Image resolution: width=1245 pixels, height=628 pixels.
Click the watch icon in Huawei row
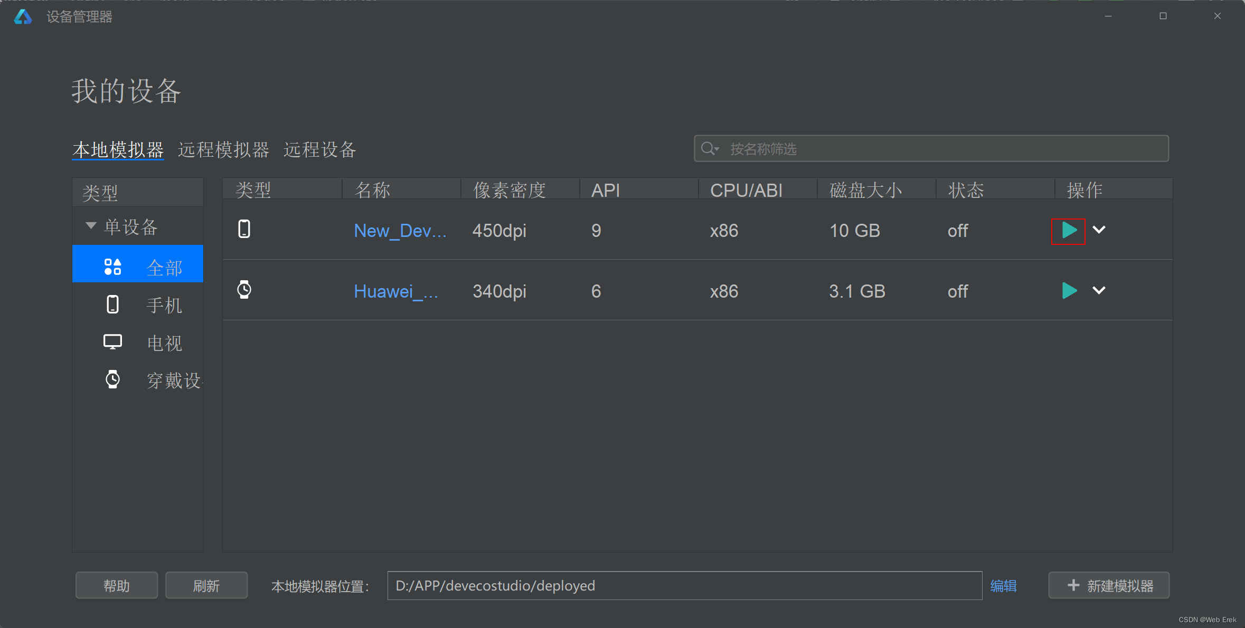tap(244, 290)
